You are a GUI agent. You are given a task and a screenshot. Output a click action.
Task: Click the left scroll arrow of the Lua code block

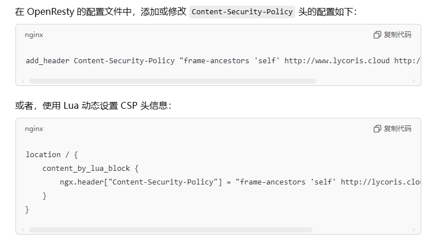click(23, 230)
